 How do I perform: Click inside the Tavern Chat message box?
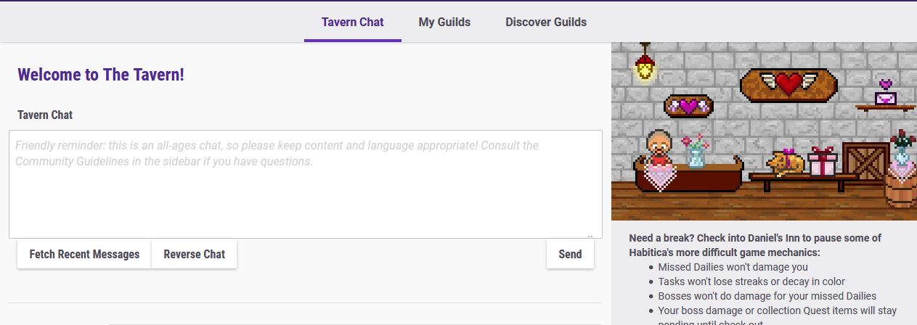pos(306,184)
